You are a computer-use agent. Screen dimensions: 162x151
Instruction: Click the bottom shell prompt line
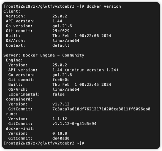pos(44,143)
